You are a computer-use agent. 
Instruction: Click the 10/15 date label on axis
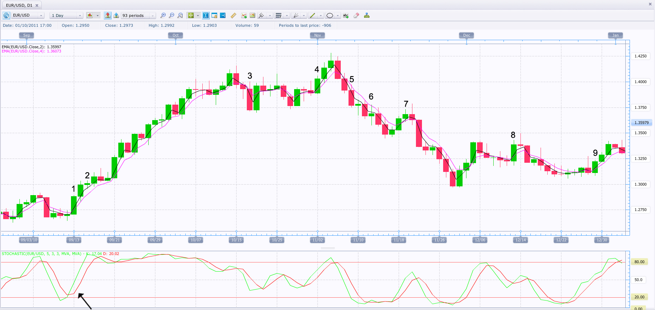click(x=236, y=240)
